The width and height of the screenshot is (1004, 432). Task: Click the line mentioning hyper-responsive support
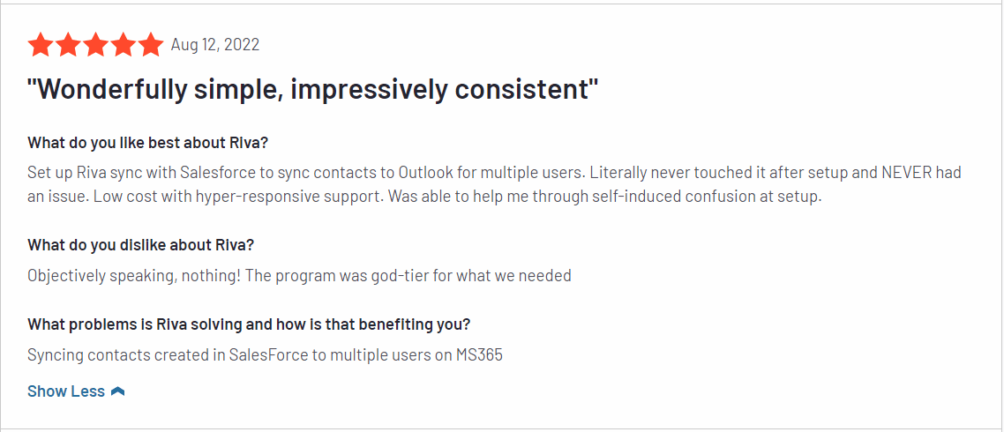[423, 196]
